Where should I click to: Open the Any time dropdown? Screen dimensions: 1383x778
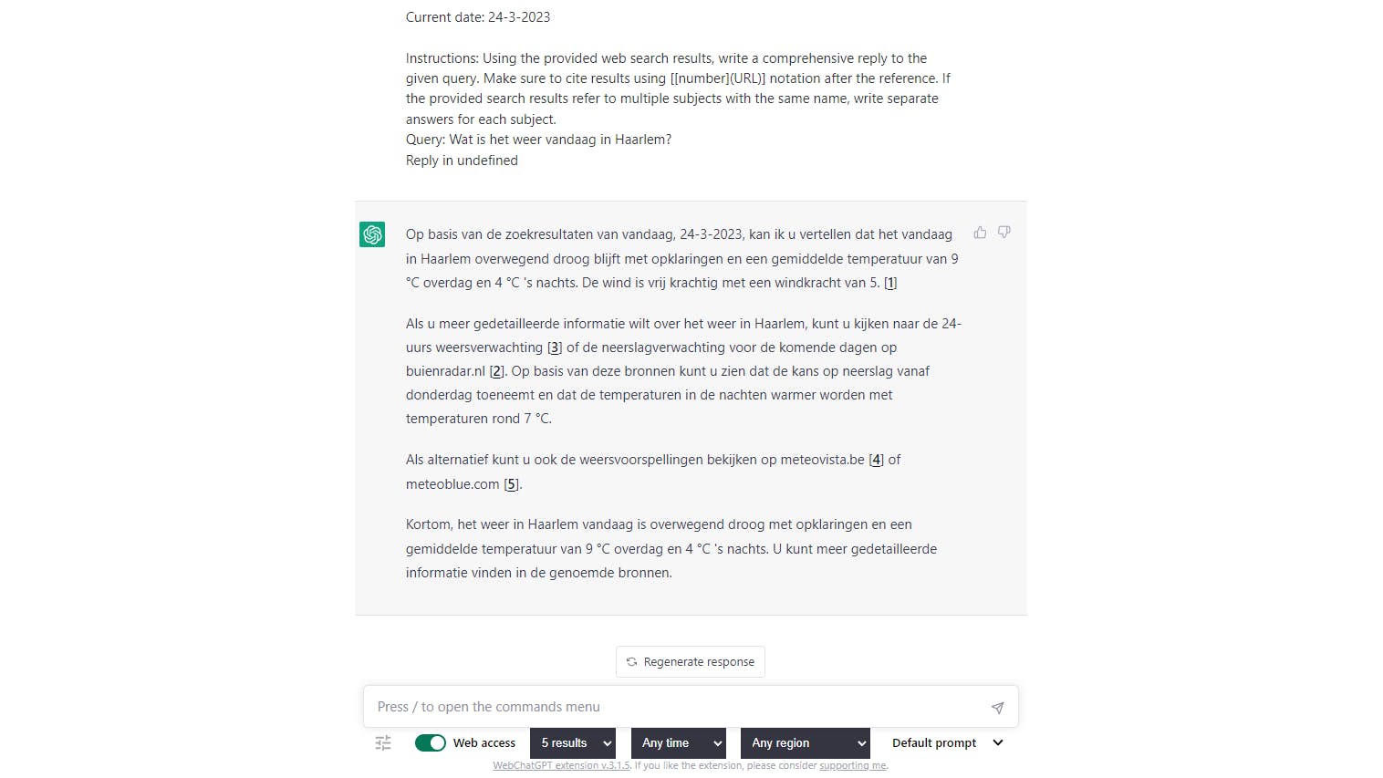pos(678,742)
